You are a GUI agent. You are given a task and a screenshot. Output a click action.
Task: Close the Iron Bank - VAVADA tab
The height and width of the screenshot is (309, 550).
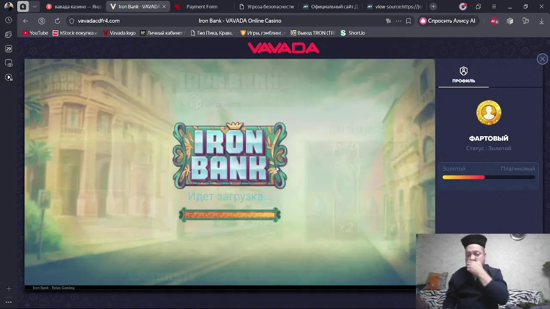point(164,6)
